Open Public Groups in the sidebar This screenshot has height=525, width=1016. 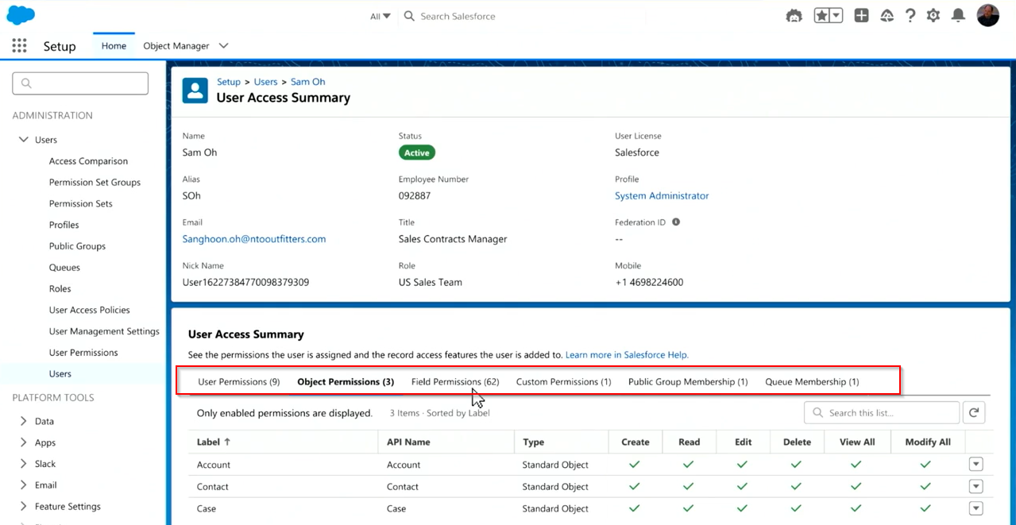click(x=77, y=246)
